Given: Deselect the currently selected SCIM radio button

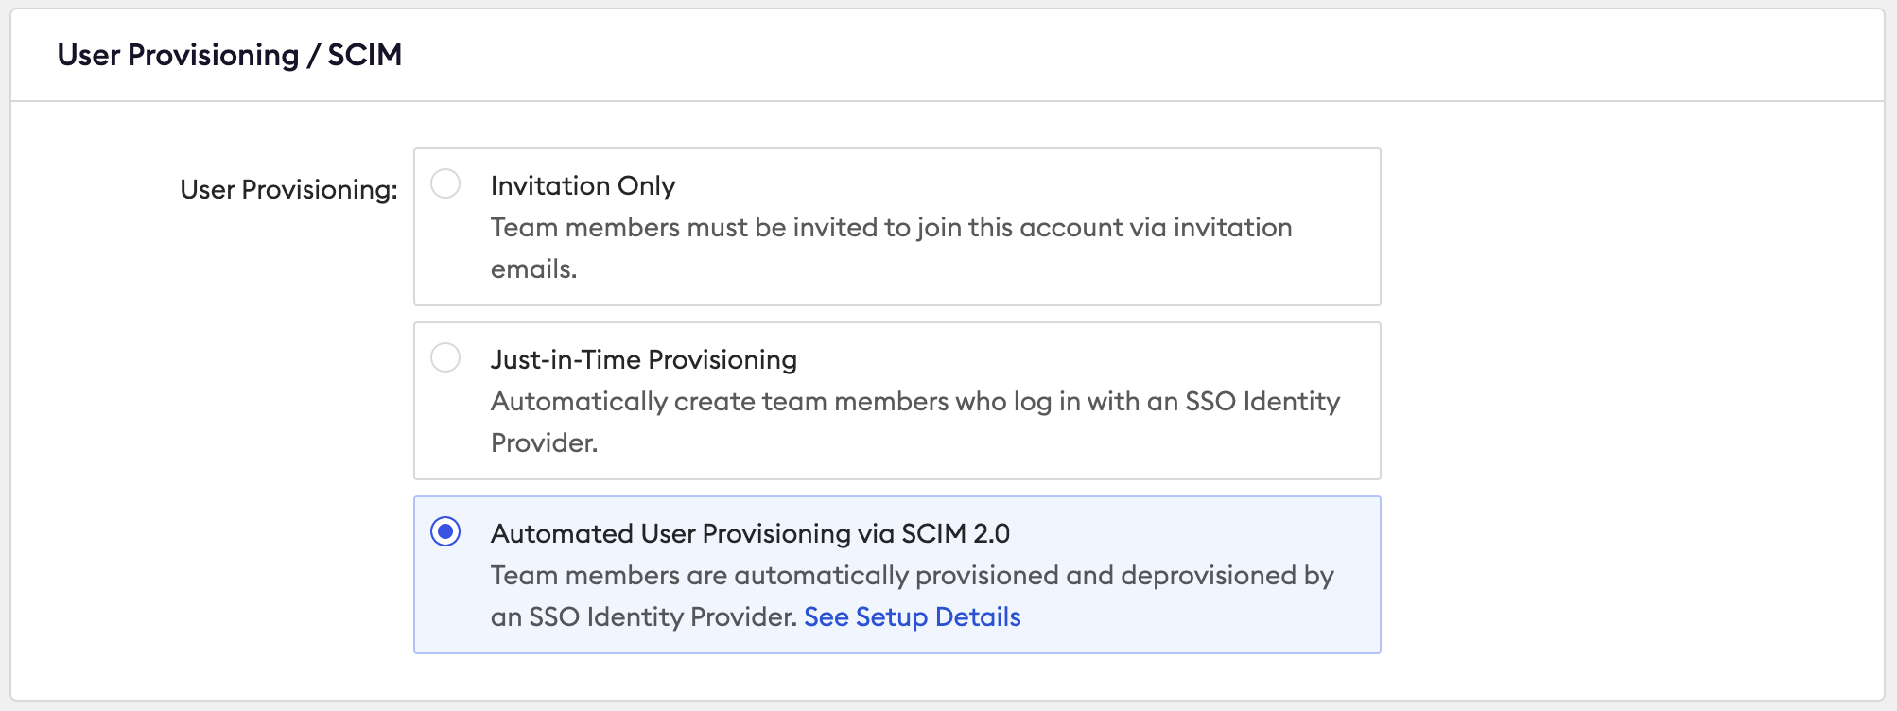Looking at the screenshot, I should [445, 532].
